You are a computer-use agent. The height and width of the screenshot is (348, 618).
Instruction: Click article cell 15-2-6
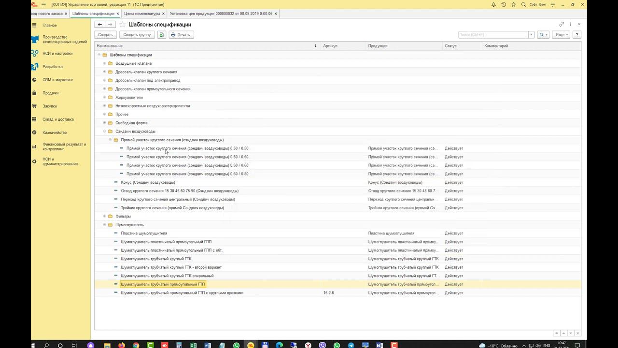(x=343, y=293)
